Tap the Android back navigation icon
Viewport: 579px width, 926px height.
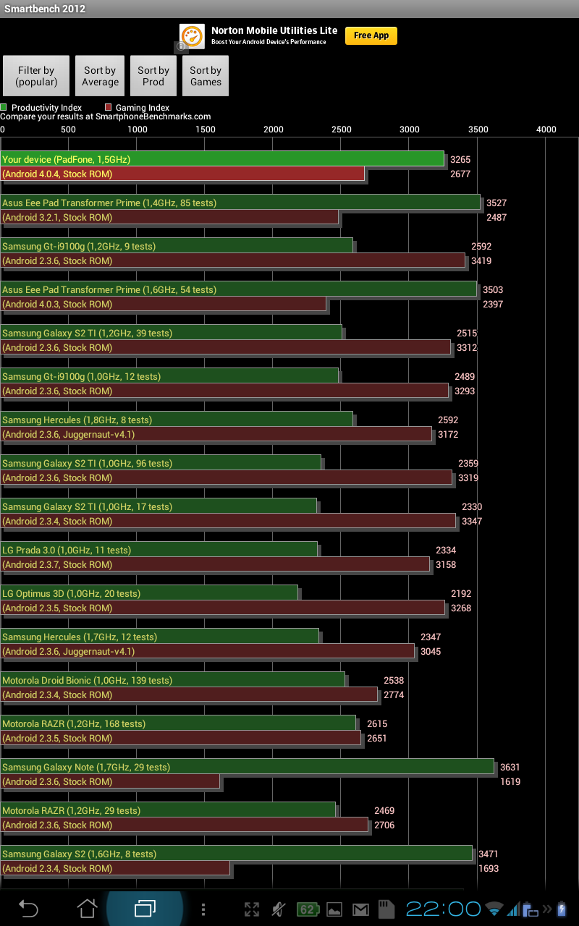[28, 909]
